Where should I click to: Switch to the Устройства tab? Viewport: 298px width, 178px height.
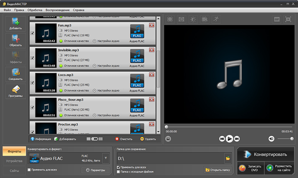(14, 161)
